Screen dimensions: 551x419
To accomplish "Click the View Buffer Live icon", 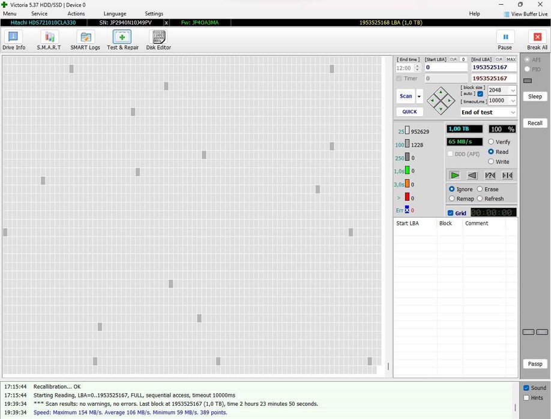I will (x=507, y=14).
